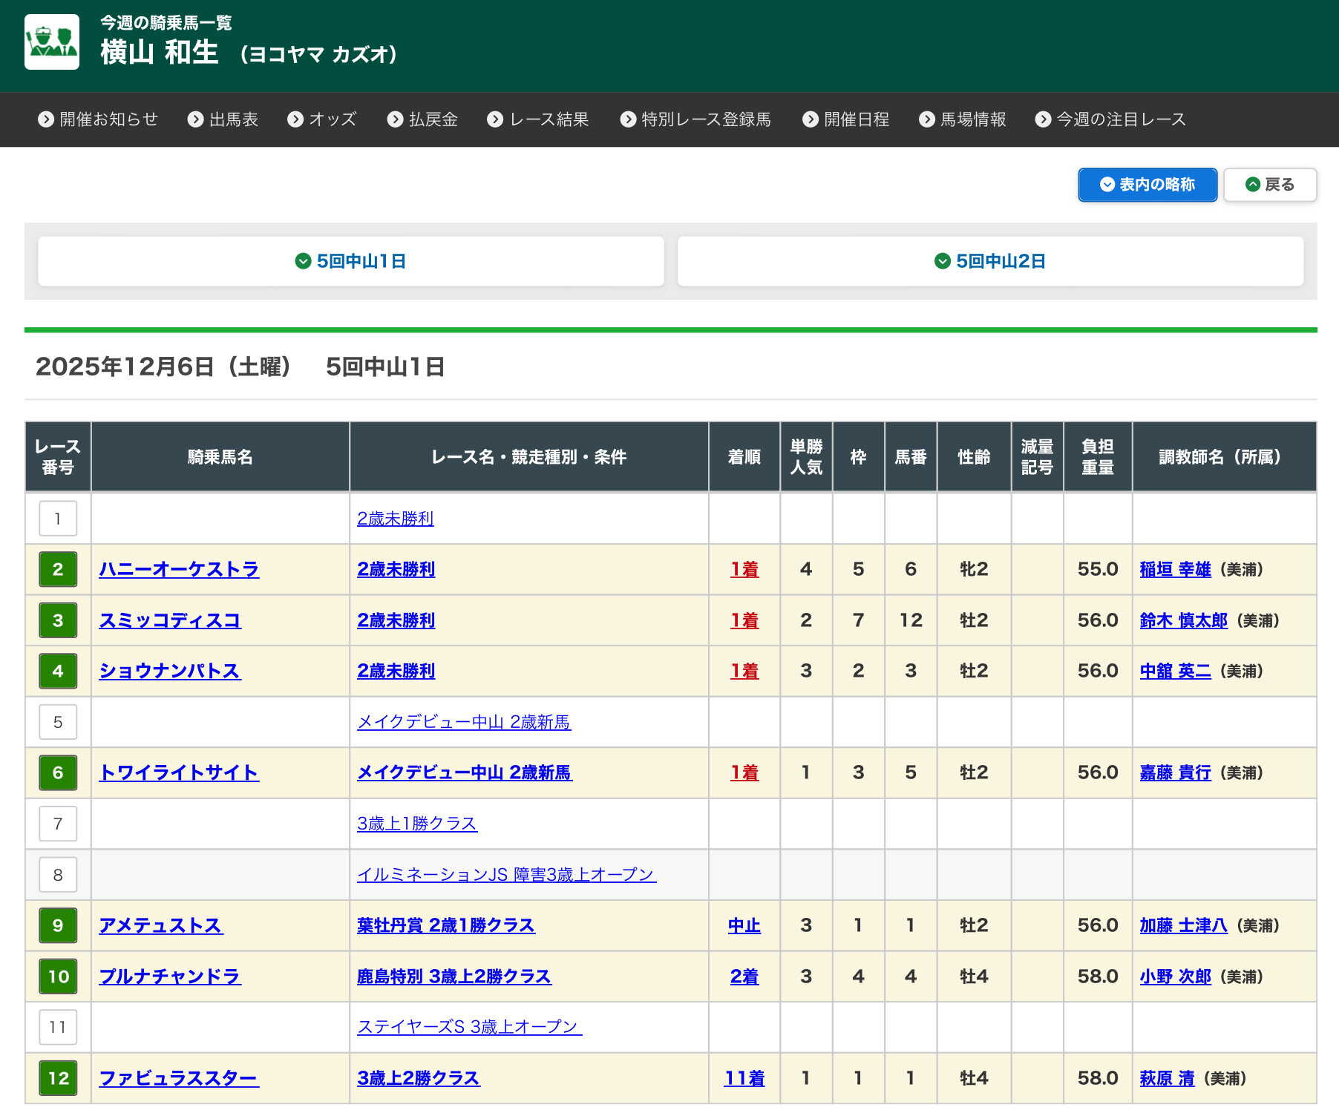The height and width of the screenshot is (1116, 1339).
Task: Expand the 表内の略称 abbreviations button
Action: click(x=1147, y=185)
